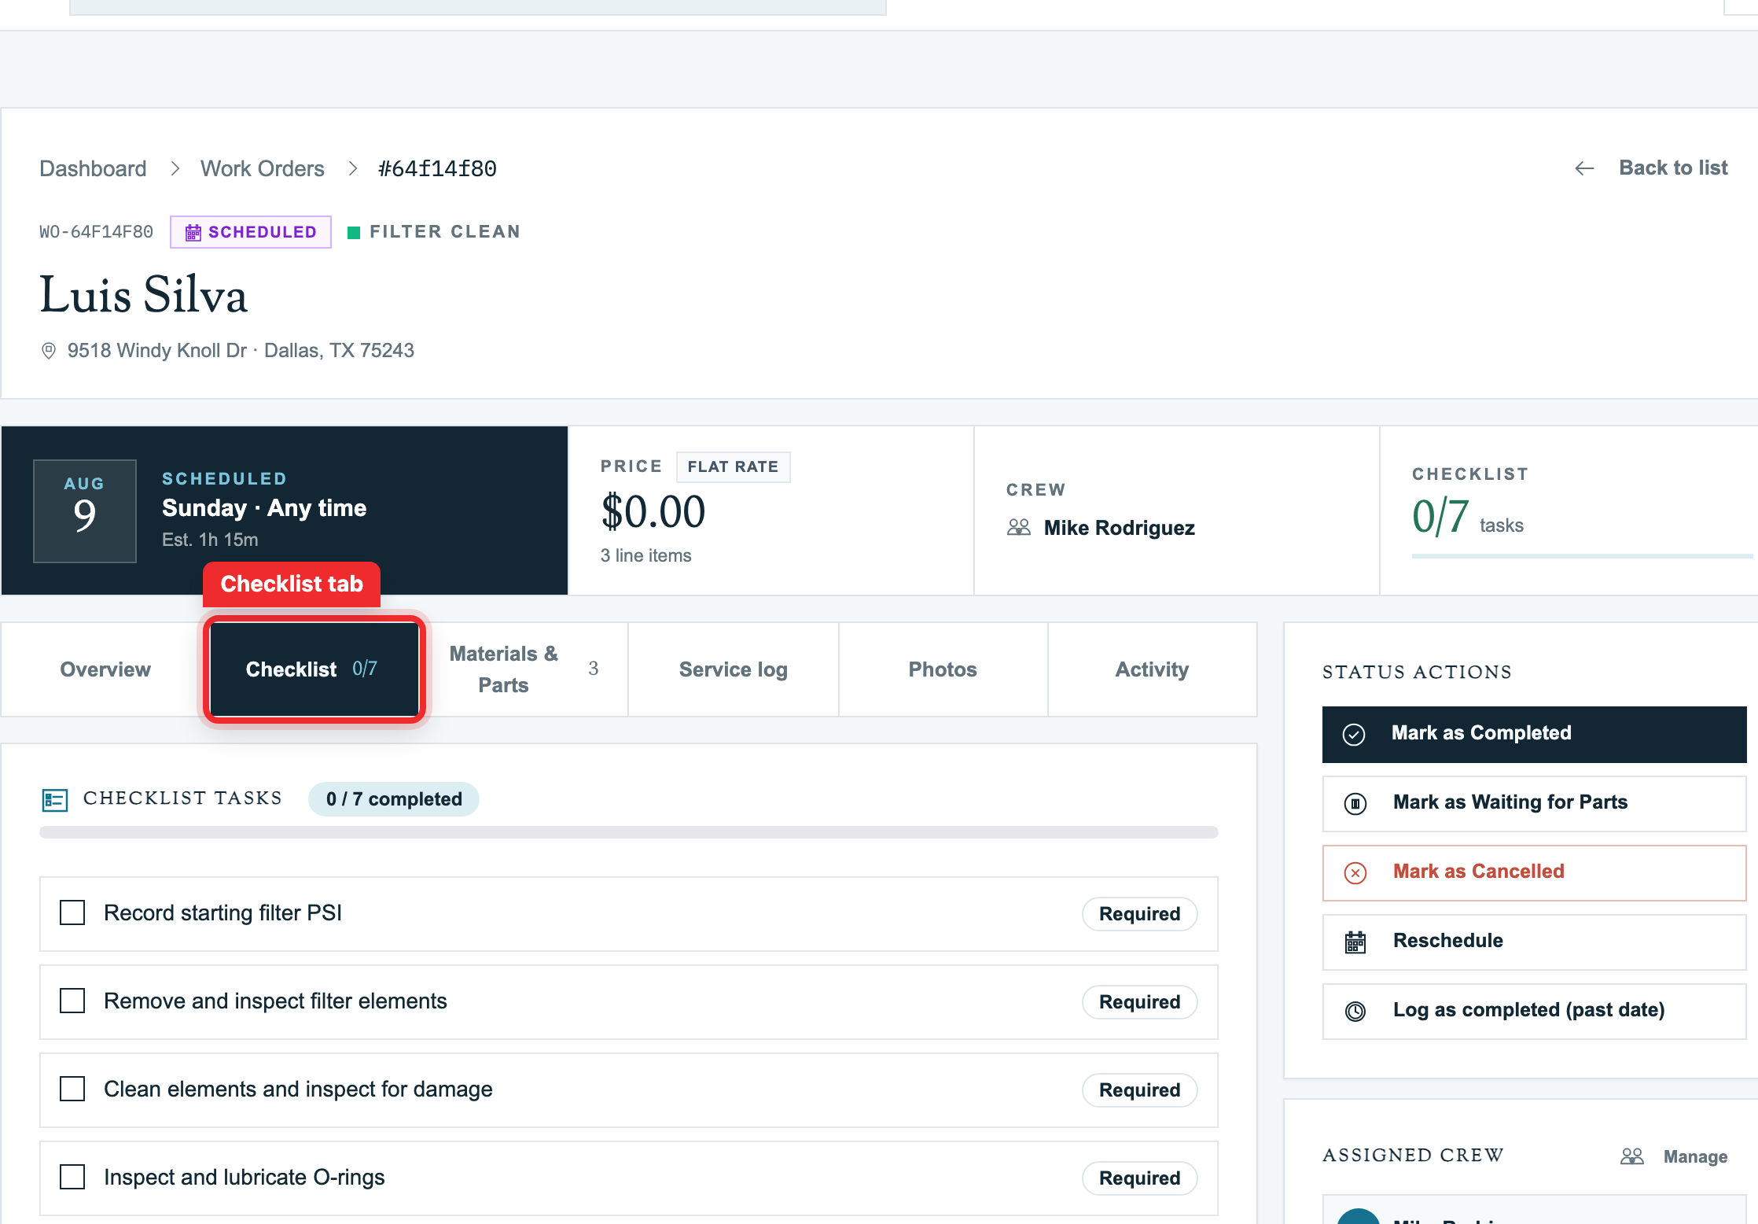Screen dimensions: 1758x1224
Task: Click the location pin icon by address
Action: 49,351
